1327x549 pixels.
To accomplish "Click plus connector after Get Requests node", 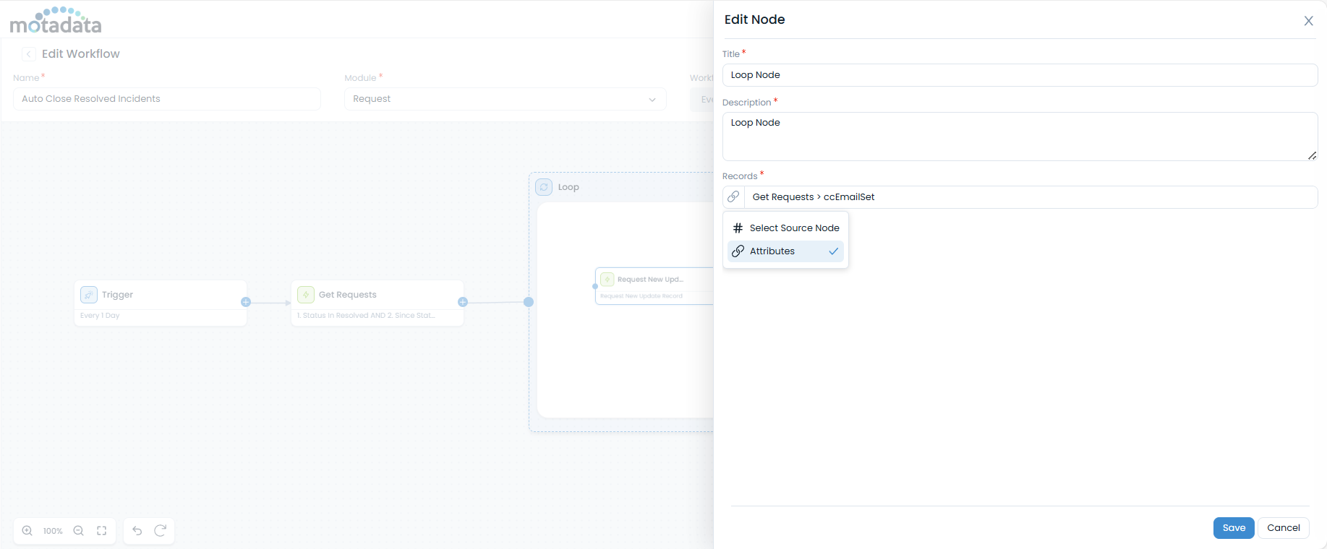I will coord(463,302).
